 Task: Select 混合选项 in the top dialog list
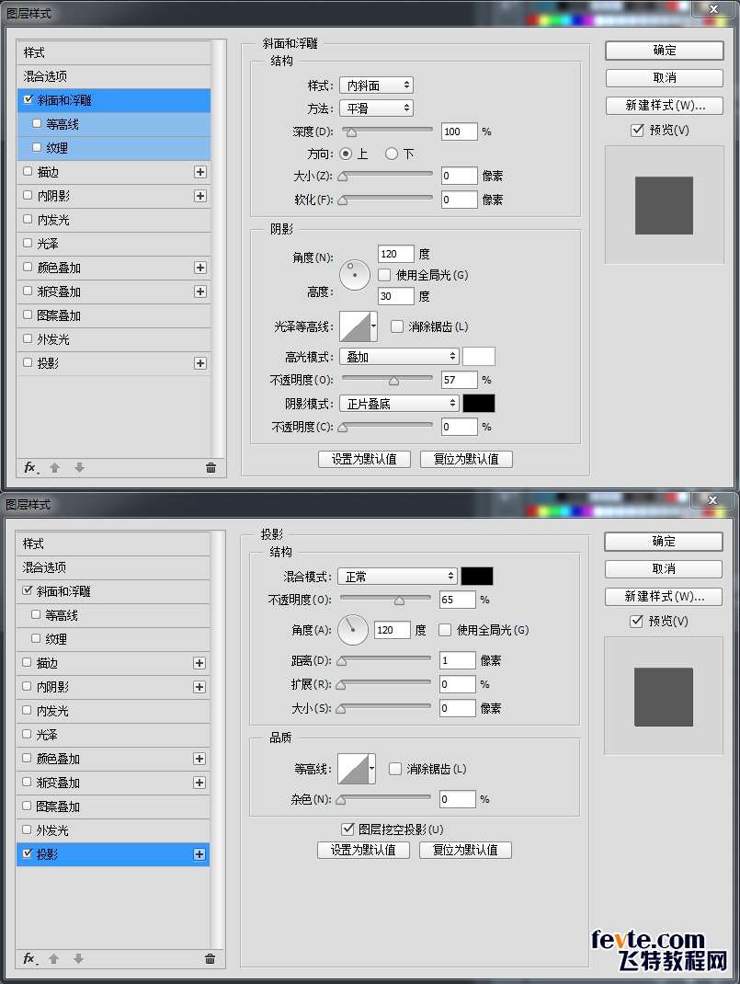tap(113, 76)
